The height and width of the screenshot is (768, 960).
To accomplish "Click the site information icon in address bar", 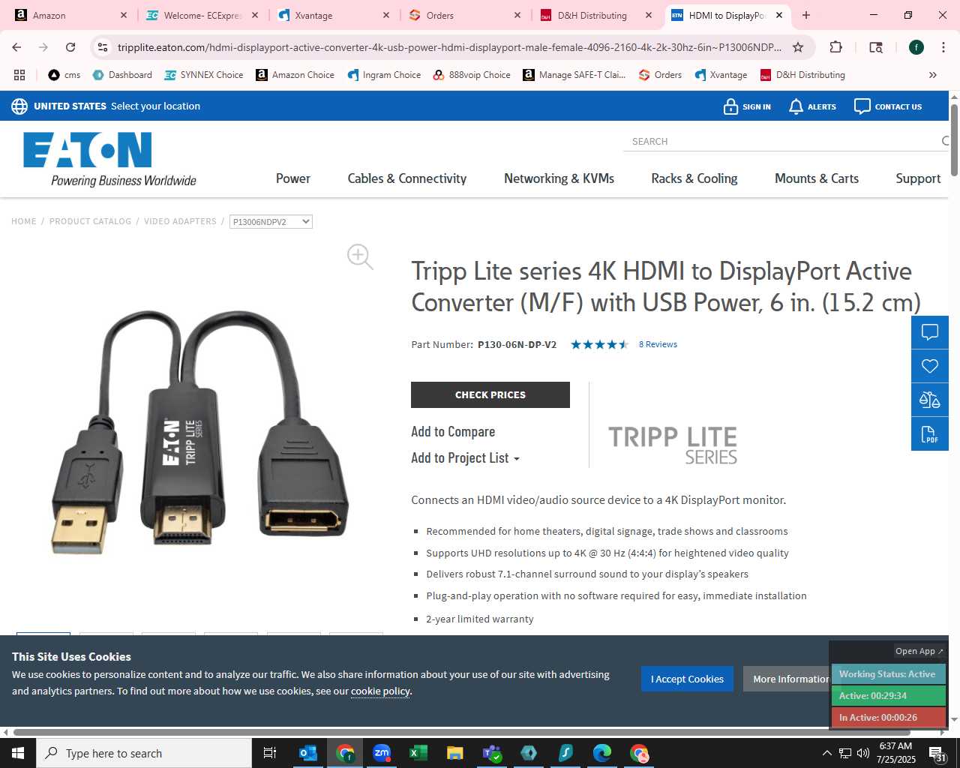I will coord(103,47).
